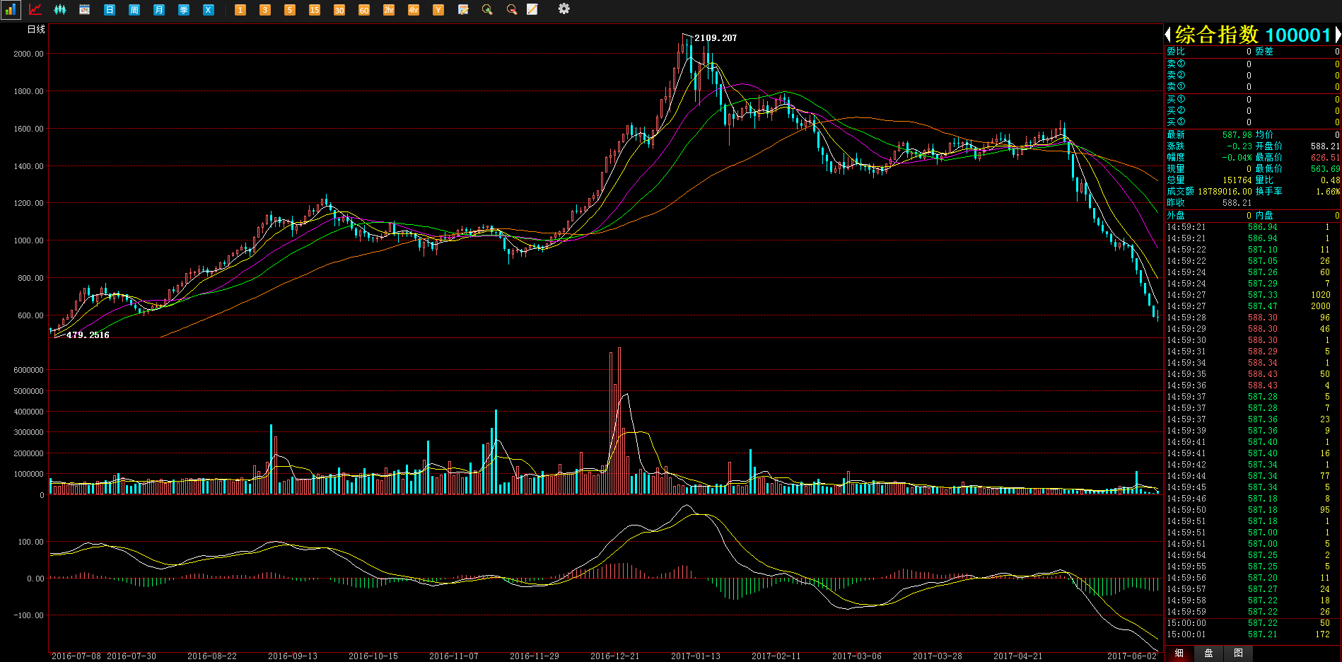The image size is (1342, 662).
Task: Click the 日线 chart period label
Action: (x=36, y=29)
